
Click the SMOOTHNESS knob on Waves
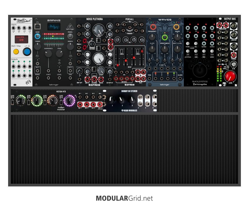pyautogui.click(x=165, y=49)
